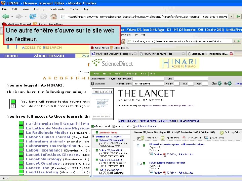The width and height of the screenshot is (242, 181).
Task: Close the HINARI Browse Journal Titles tab
Action: (x=183, y=54)
